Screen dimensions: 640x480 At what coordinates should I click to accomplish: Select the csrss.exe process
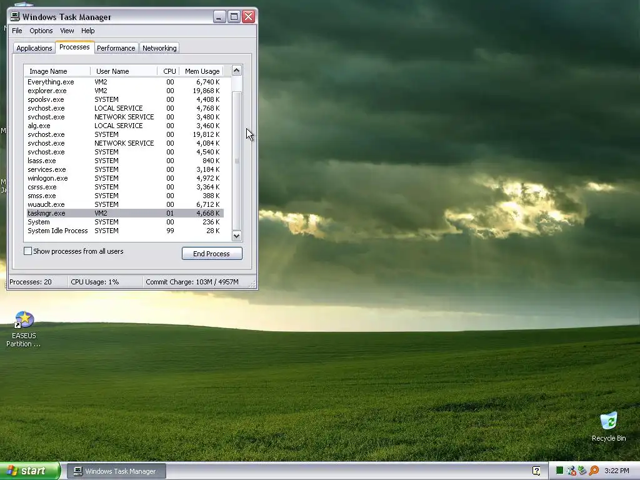coord(125,187)
